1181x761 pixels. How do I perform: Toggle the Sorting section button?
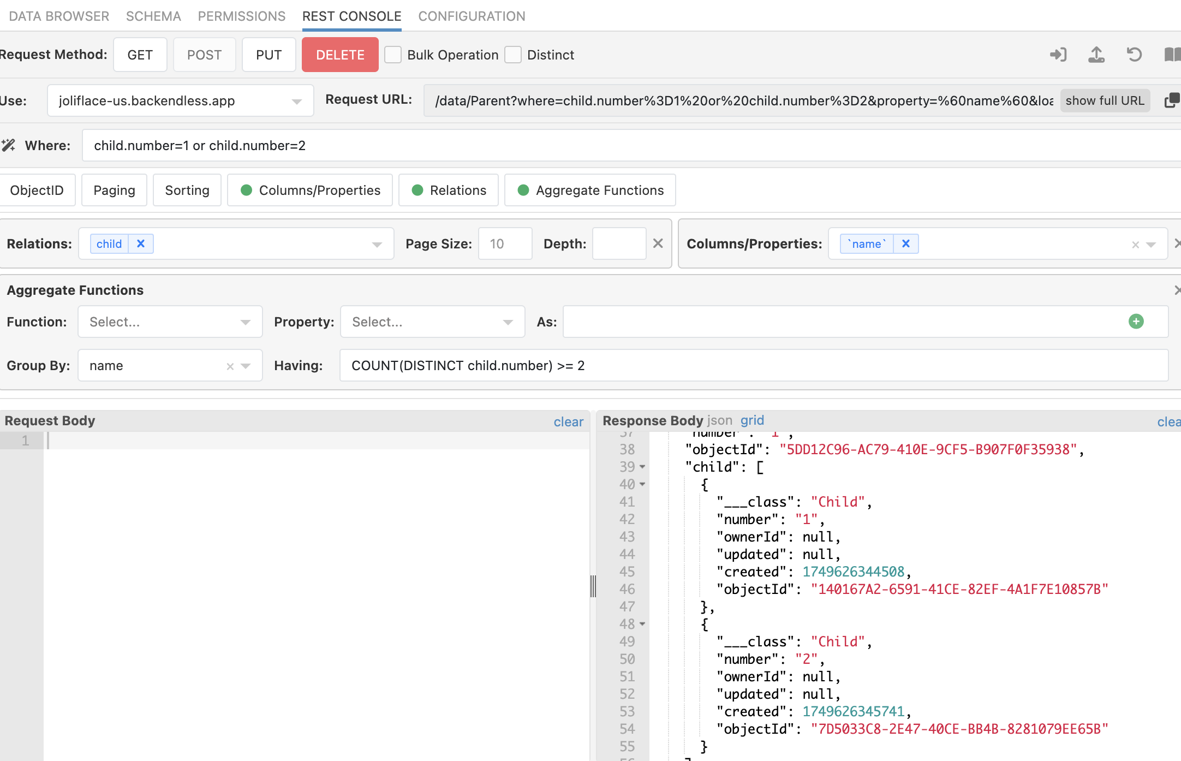coord(187,190)
